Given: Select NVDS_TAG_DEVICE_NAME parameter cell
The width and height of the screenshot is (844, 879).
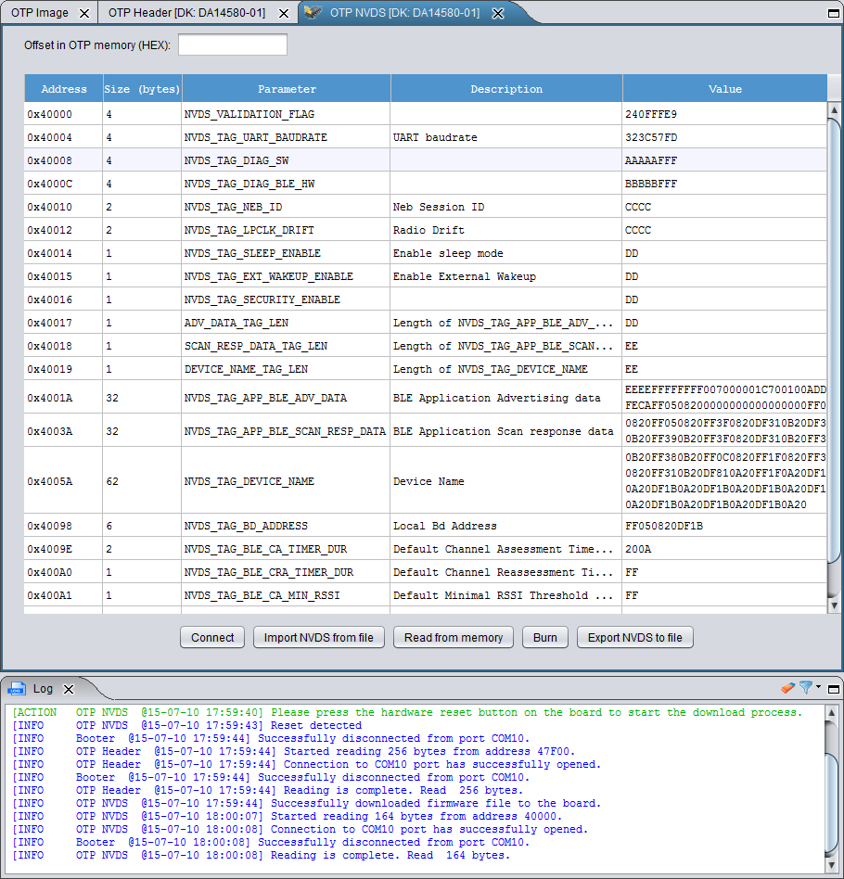Looking at the screenshot, I should (x=286, y=481).
